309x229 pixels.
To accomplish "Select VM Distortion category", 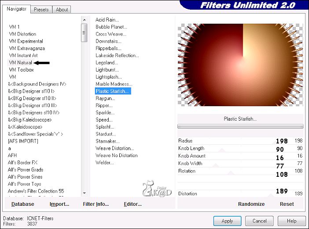I will click(x=22, y=34).
